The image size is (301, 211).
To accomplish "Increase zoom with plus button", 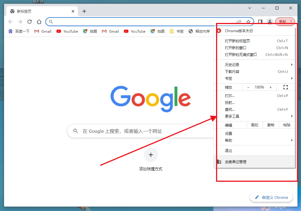I will [x=270, y=87].
